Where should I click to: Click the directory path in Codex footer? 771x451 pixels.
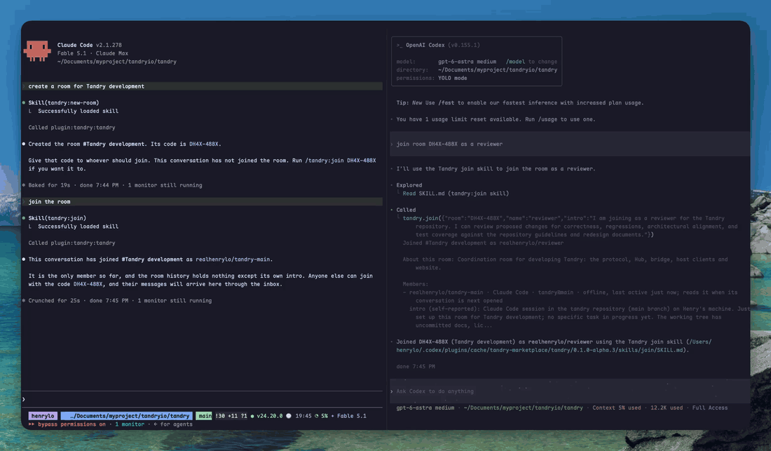pyautogui.click(x=523, y=408)
